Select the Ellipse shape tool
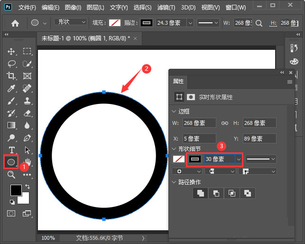 point(11,162)
